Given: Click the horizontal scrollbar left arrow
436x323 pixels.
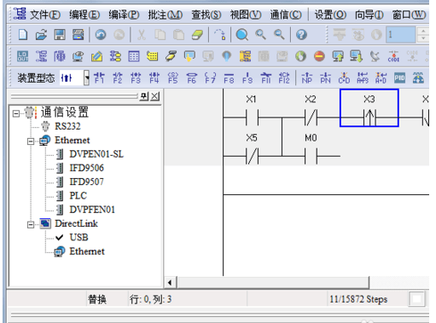Looking at the screenshot, I should (x=170, y=283).
